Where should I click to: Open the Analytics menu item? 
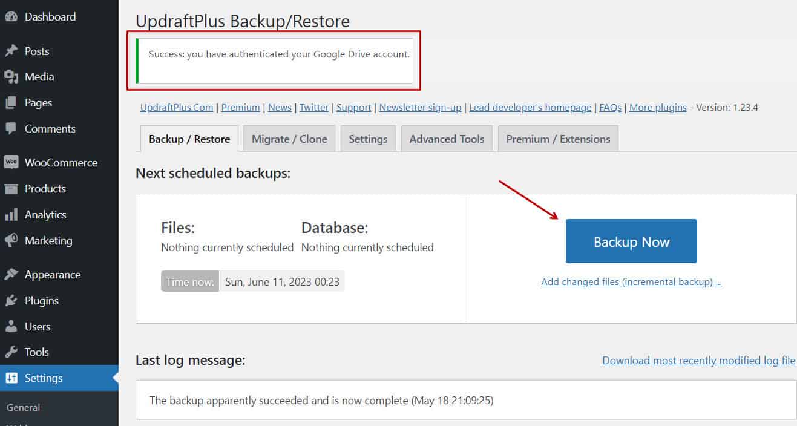click(x=59, y=215)
